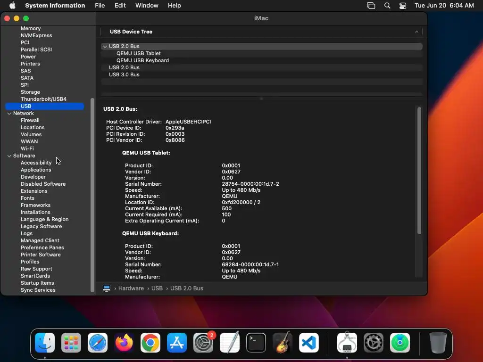Select NVMExpress in the sidebar

tap(36, 35)
